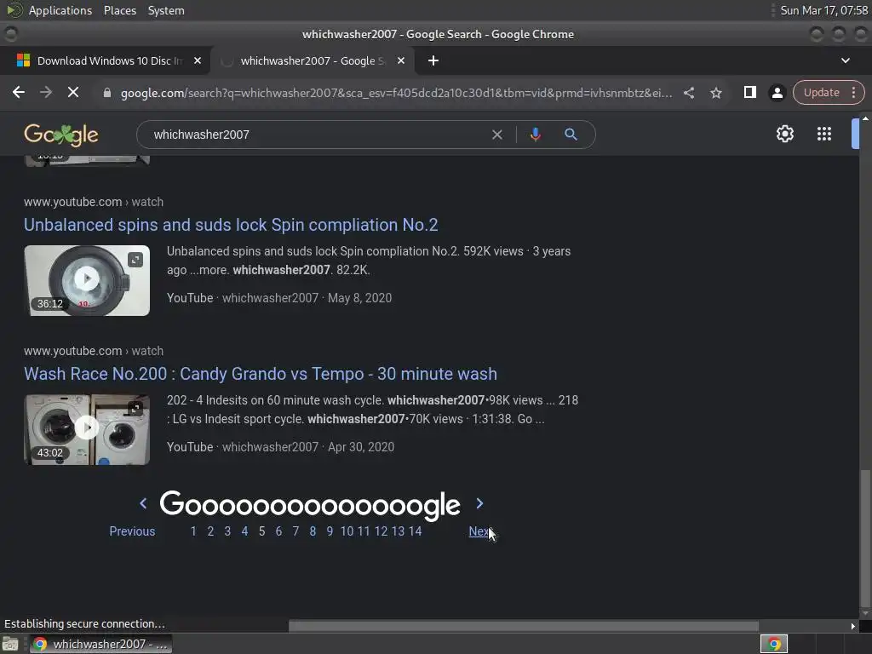872x654 pixels.
Task: Open Wash Race No.200 video link
Action: (261, 374)
